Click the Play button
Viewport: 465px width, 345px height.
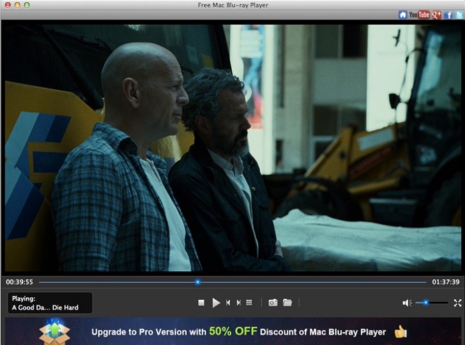click(216, 302)
